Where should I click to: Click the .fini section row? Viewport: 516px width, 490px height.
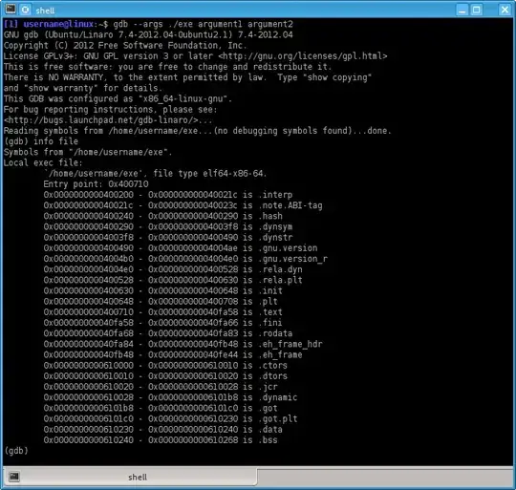click(x=162, y=323)
